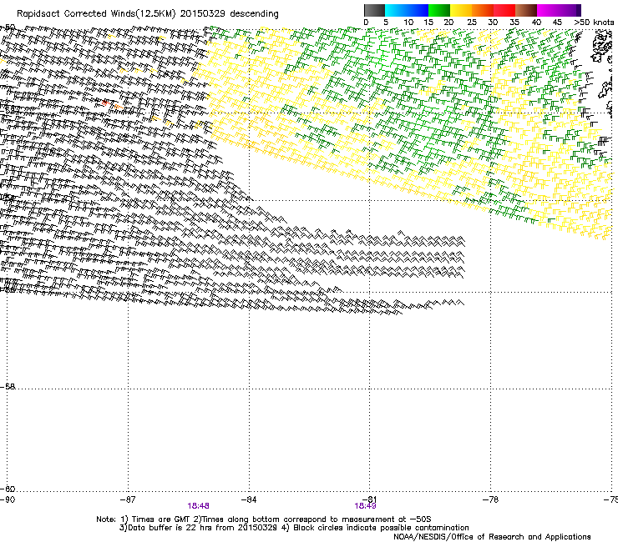Select the yellow 20-25 knots legend swatch

[x=461, y=10]
